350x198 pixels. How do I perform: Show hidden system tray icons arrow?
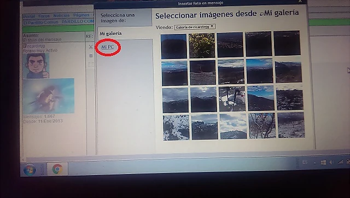(315, 163)
